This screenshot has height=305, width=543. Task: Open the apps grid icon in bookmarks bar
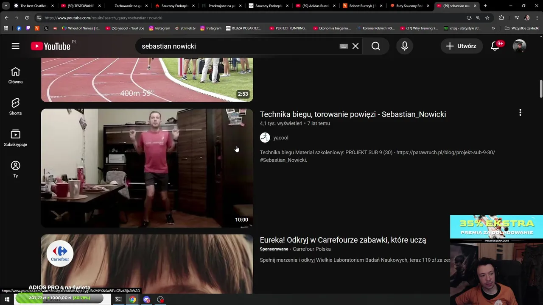[x=6, y=28]
